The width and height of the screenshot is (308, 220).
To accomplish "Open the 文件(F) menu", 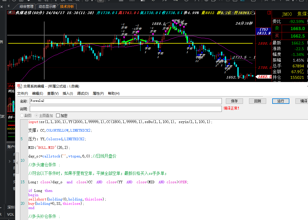I will [x=23, y=94].
